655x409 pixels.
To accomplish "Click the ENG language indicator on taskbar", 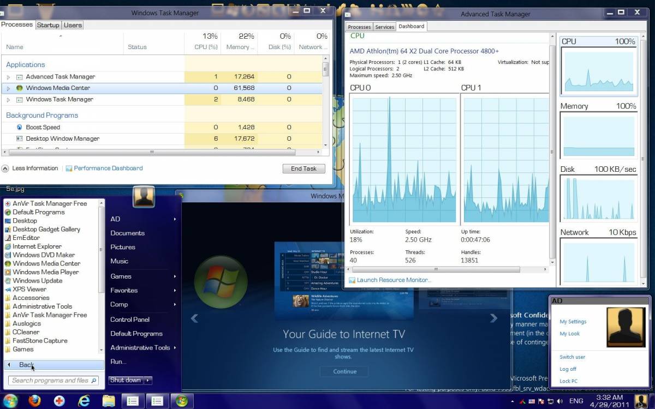I will tap(576, 401).
